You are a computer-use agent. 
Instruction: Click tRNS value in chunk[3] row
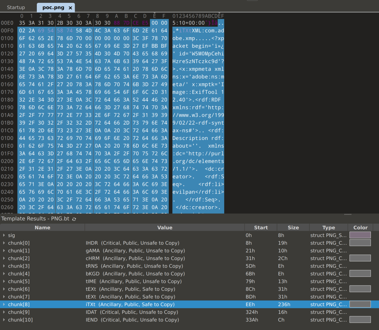point(134,266)
